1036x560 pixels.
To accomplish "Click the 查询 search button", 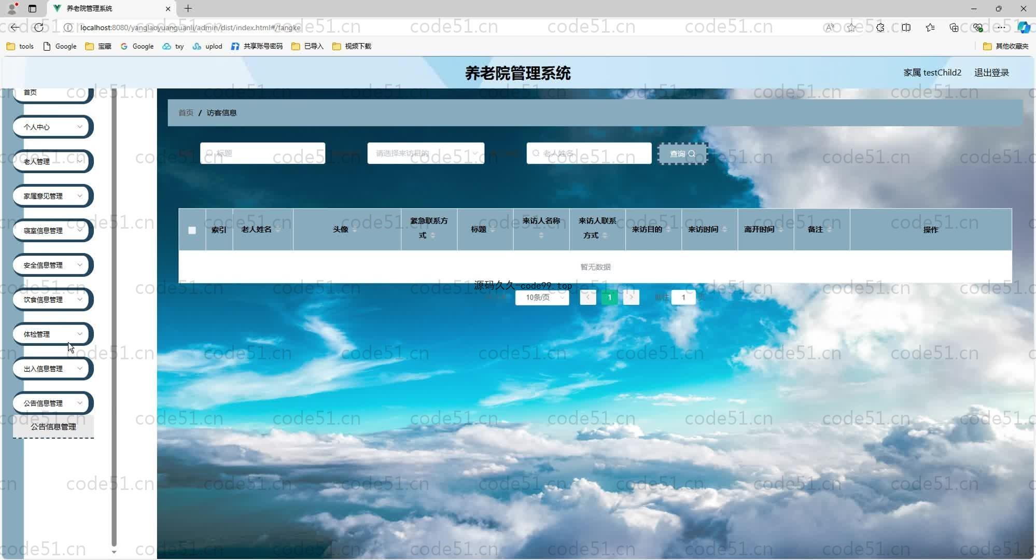I will [x=682, y=153].
